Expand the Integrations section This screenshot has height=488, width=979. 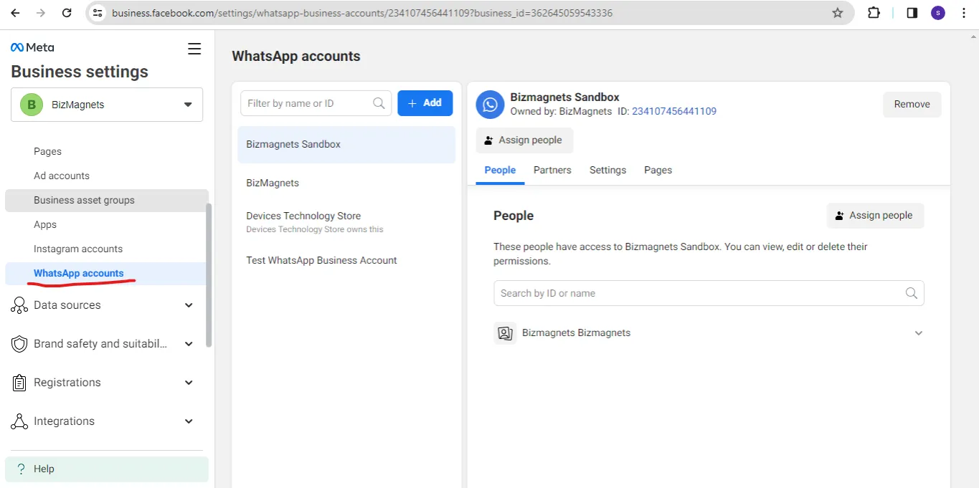coord(189,421)
